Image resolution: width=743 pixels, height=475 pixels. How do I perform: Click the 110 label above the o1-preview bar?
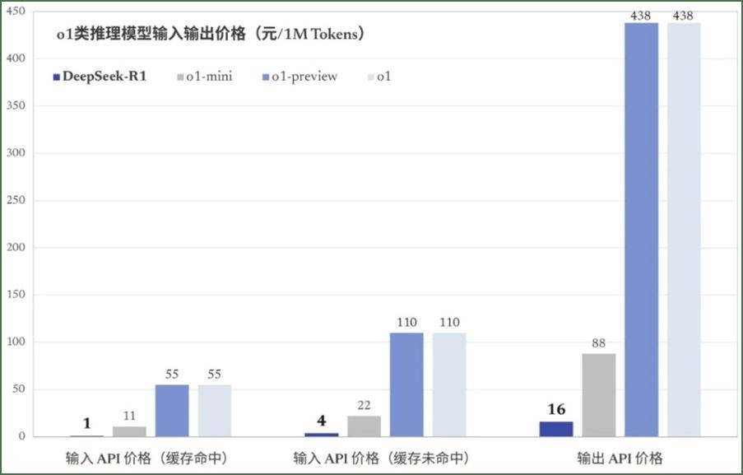[x=406, y=323]
